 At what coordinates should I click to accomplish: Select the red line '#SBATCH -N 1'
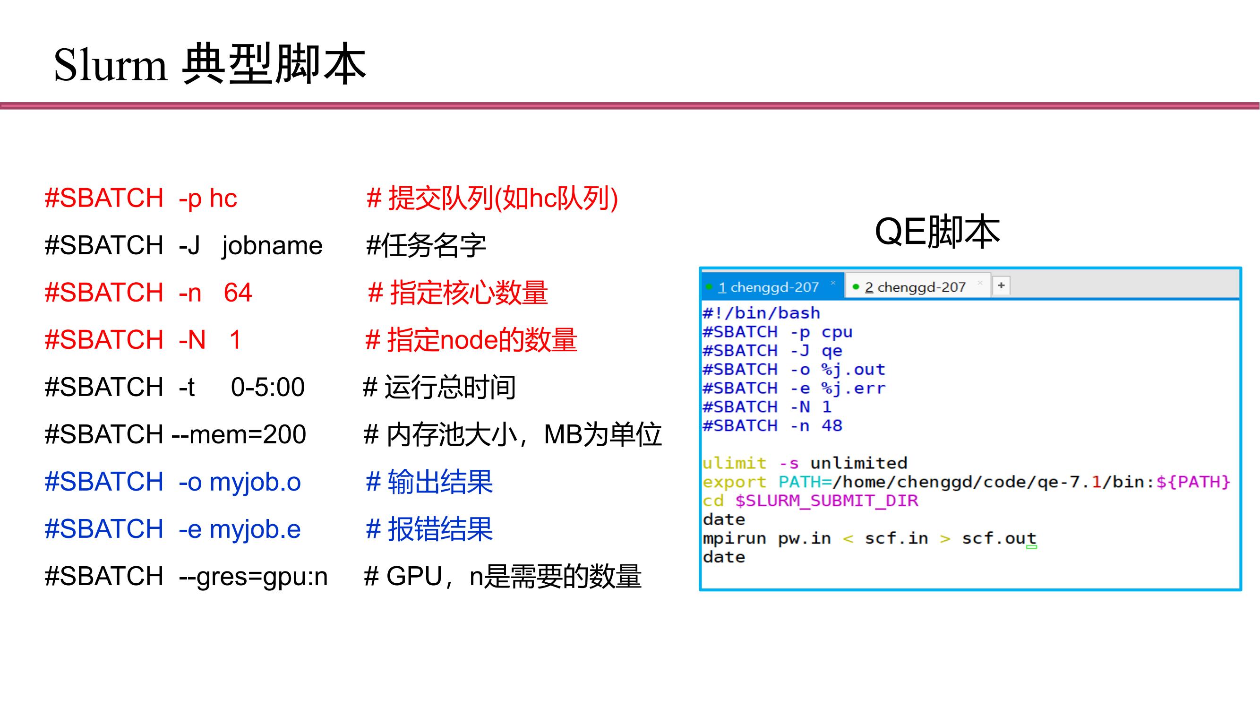(x=143, y=339)
